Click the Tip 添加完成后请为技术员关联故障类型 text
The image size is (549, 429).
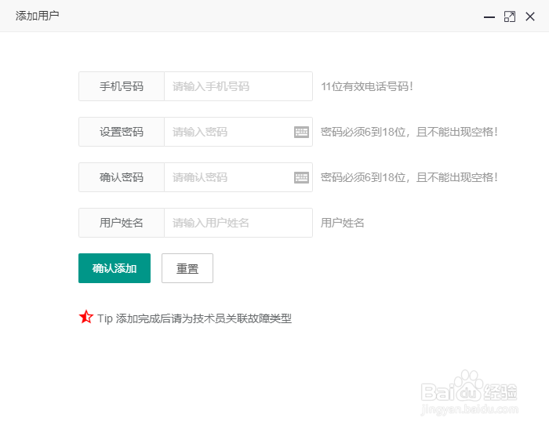point(195,318)
